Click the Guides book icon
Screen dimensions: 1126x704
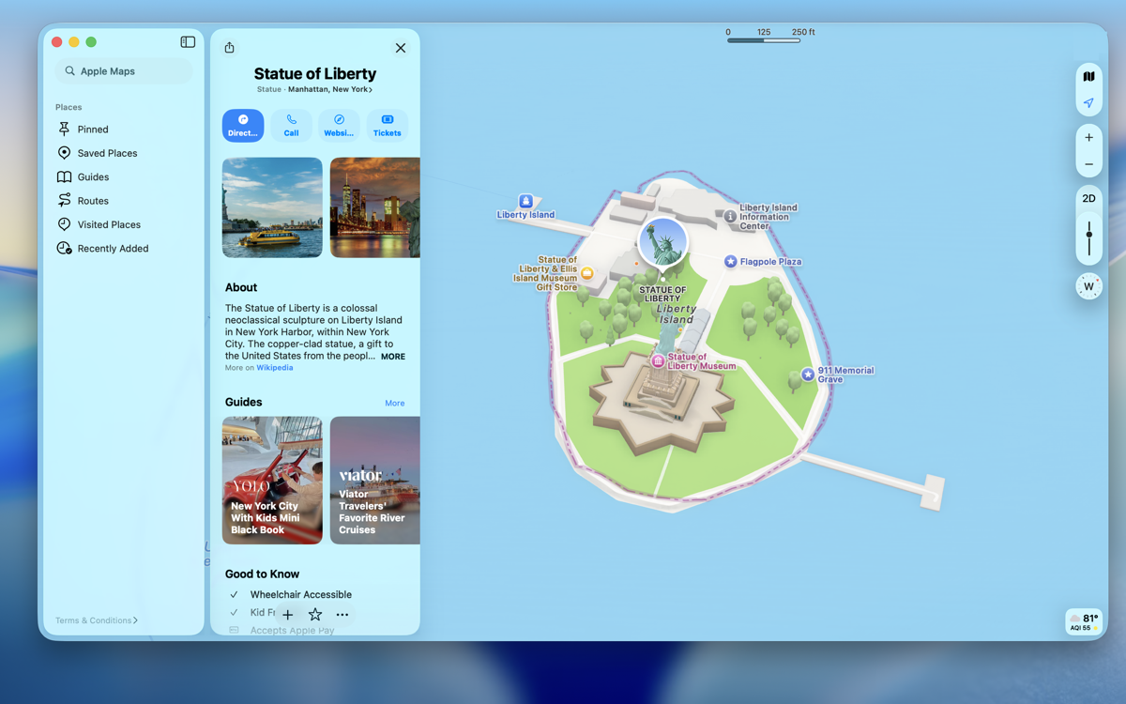[64, 176]
